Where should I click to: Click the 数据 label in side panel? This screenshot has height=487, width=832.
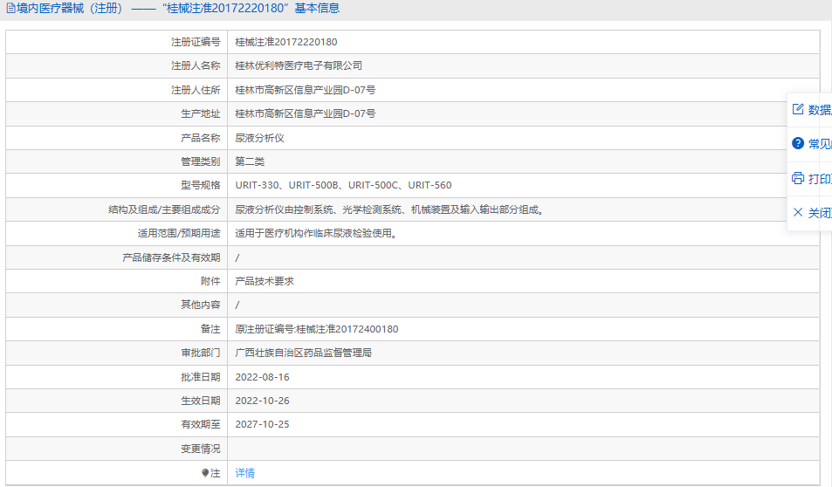pos(819,110)
